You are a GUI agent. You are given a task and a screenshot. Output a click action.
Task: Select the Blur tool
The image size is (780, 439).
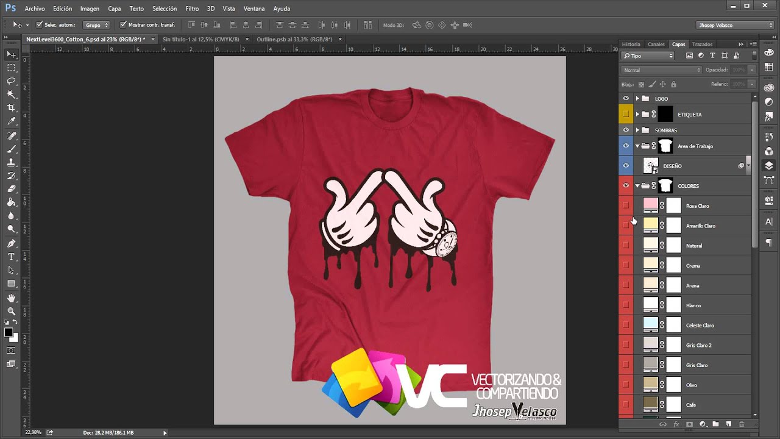[x=11, y=216]
